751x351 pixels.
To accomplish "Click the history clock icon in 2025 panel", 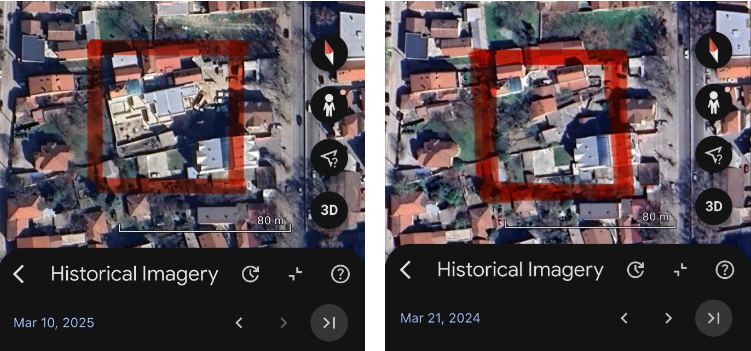I will tap(251, 274).
